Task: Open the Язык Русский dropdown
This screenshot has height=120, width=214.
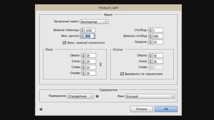Action: tap(150, 96)
